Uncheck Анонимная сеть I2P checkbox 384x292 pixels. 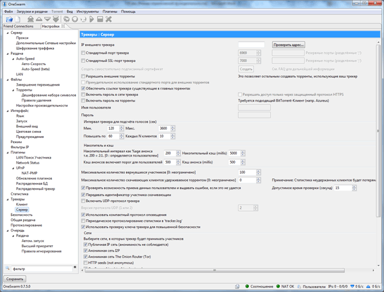click(x=86, y=250)
